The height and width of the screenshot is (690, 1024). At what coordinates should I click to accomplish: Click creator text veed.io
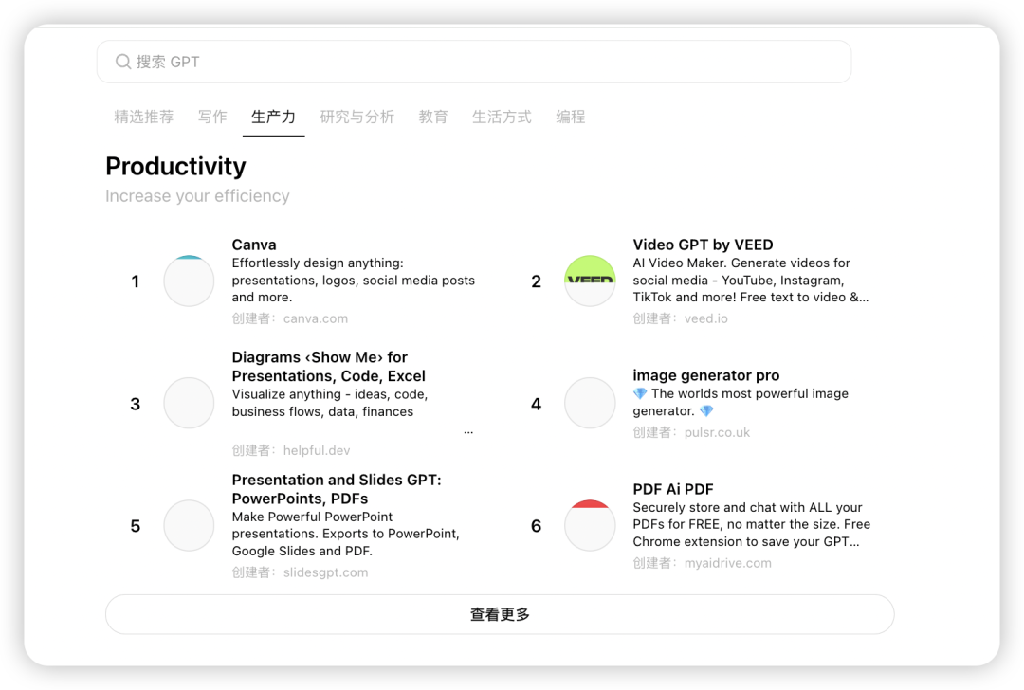pyautogui.click(x=706, y=318)
